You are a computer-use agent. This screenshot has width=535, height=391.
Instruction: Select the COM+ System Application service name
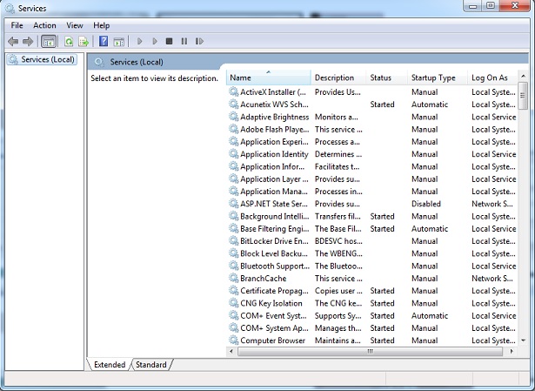click(274, 327)
